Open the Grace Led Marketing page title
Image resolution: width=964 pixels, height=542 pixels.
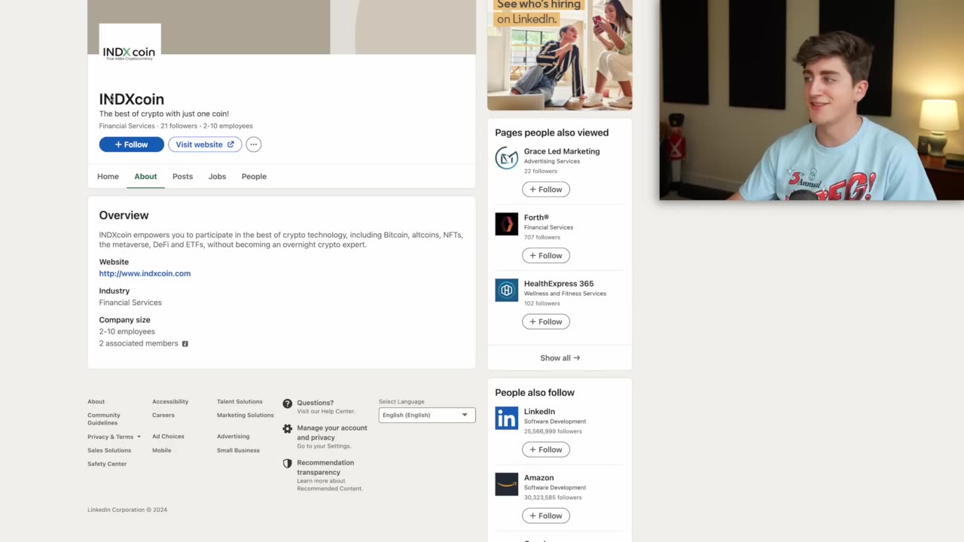click(x=562, y=151)
